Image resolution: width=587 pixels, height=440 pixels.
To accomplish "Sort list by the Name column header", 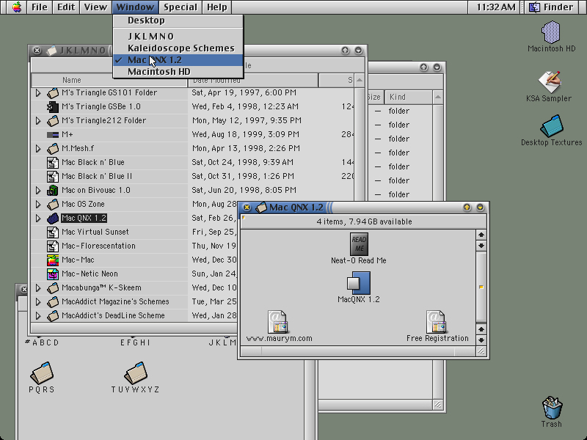I will [x=109, y=80].
